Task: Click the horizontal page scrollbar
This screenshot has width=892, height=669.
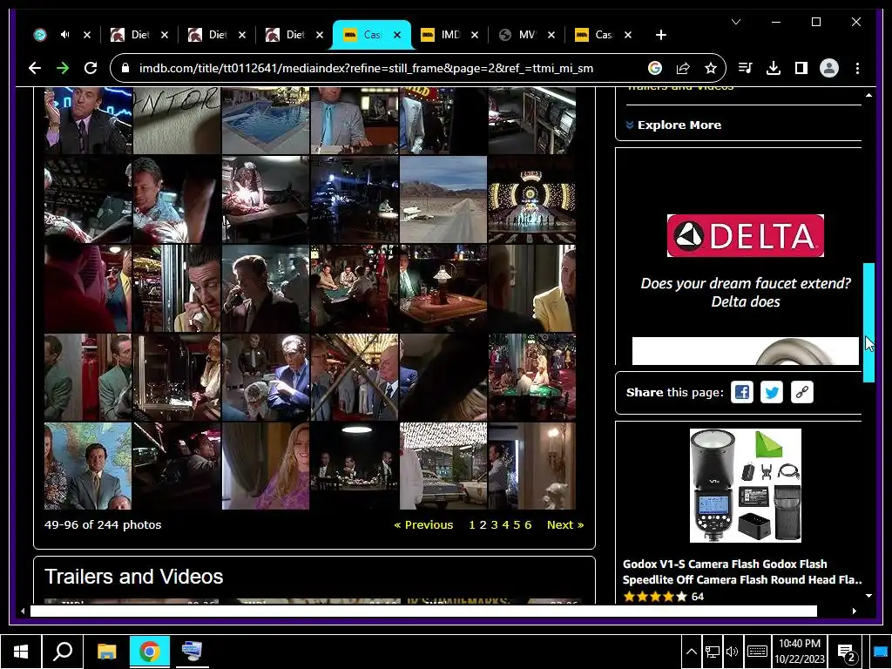Action: pos(423,611)
